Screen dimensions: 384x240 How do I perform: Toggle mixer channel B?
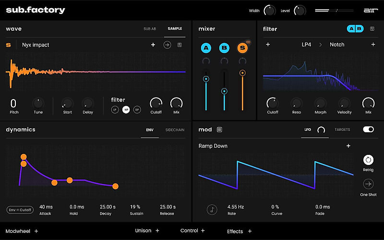pos(224,48)
